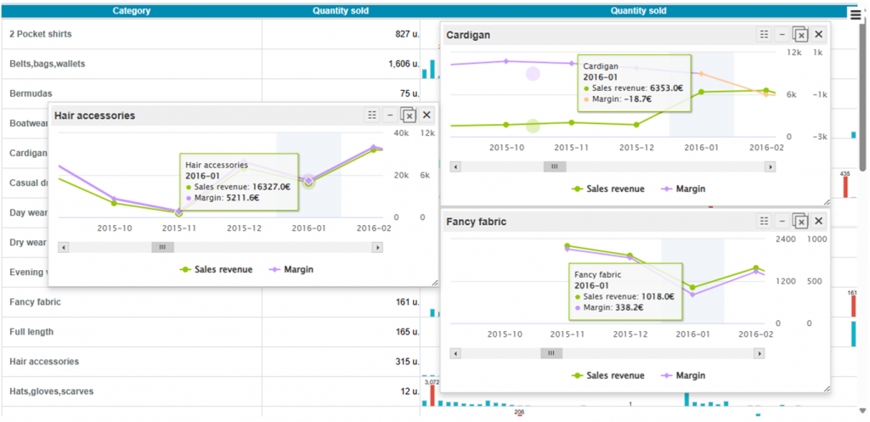Open grid options in the Hair accessories panel

(371, 115)
